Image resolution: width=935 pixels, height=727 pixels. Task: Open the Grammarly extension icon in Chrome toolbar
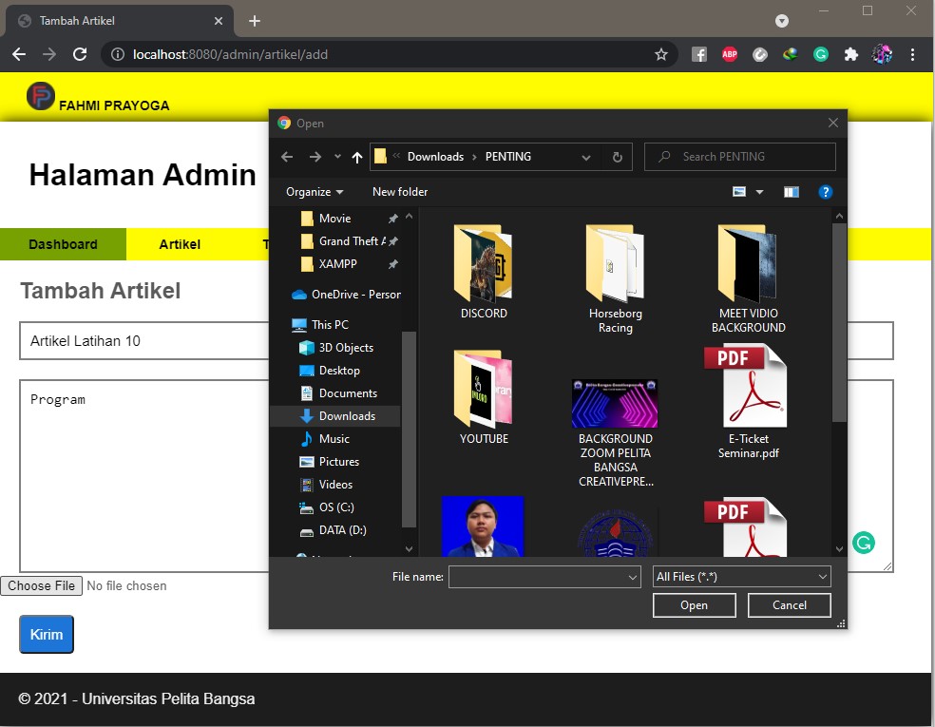(820, 54)
